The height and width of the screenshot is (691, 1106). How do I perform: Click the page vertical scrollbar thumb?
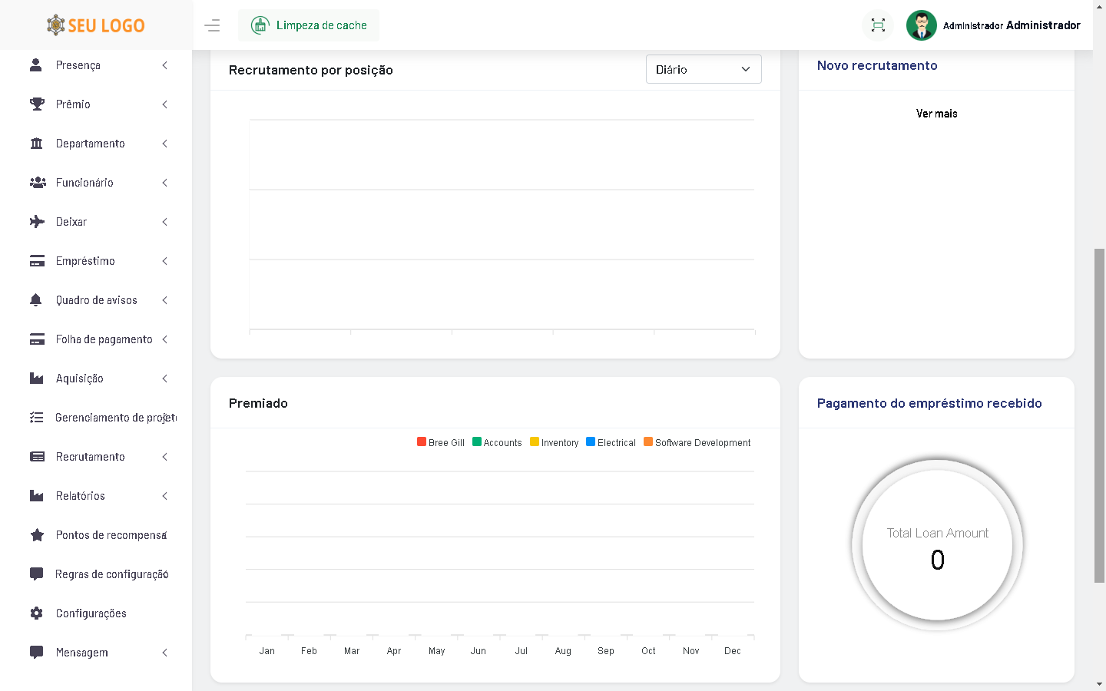(x=1099, y=415)
